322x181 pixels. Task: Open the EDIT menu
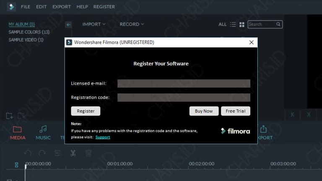(x=41, y=7)
